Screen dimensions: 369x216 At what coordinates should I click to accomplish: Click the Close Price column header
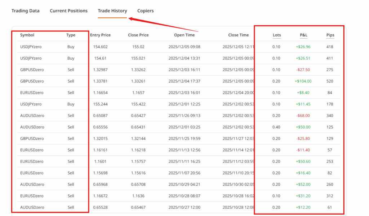(138, 35)
